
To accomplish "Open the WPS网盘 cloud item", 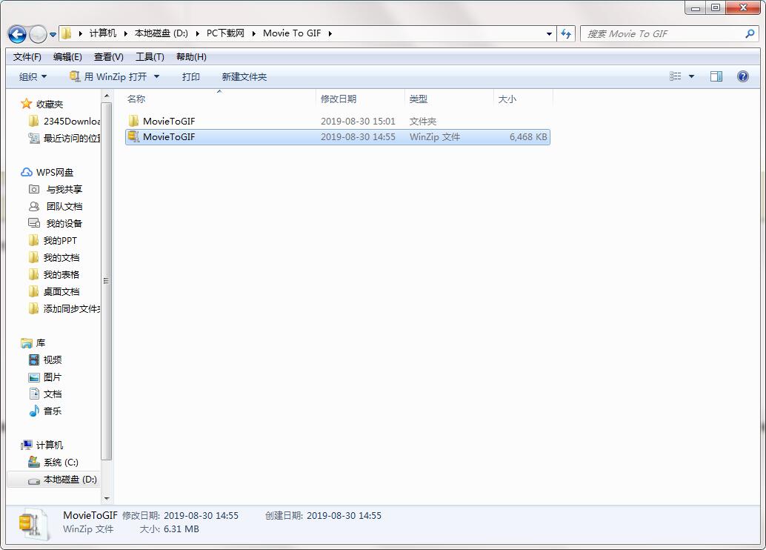I will click(x=54, y=172).
